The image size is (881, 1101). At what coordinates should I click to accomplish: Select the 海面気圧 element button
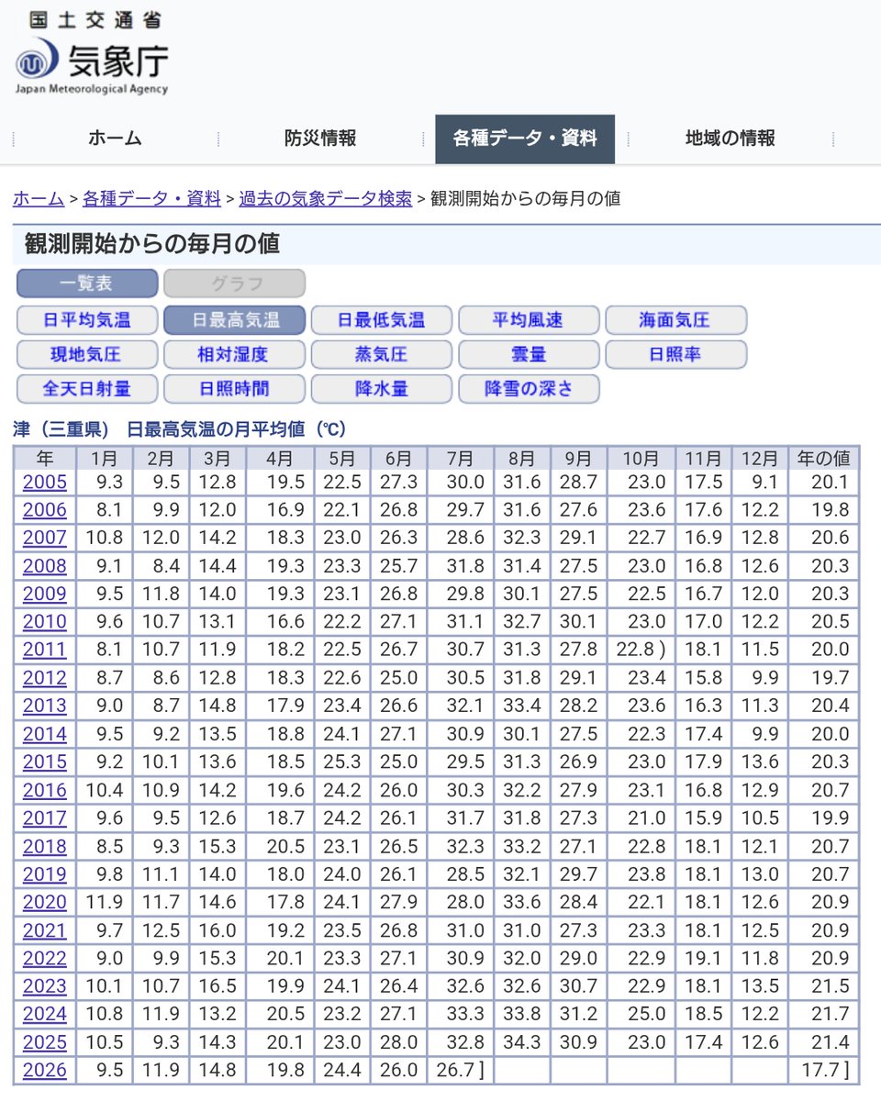click(676, 320)
